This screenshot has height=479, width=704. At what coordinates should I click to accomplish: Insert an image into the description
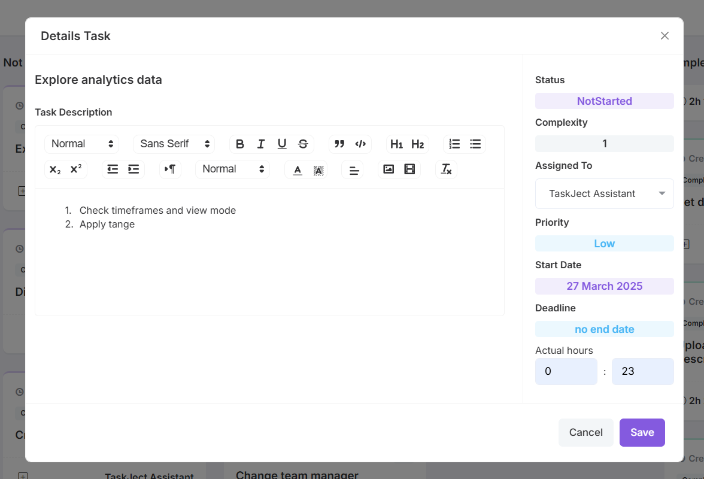point(389,169)
